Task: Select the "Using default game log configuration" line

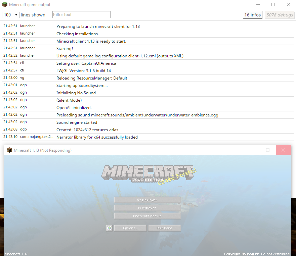Action: (148, 56)
